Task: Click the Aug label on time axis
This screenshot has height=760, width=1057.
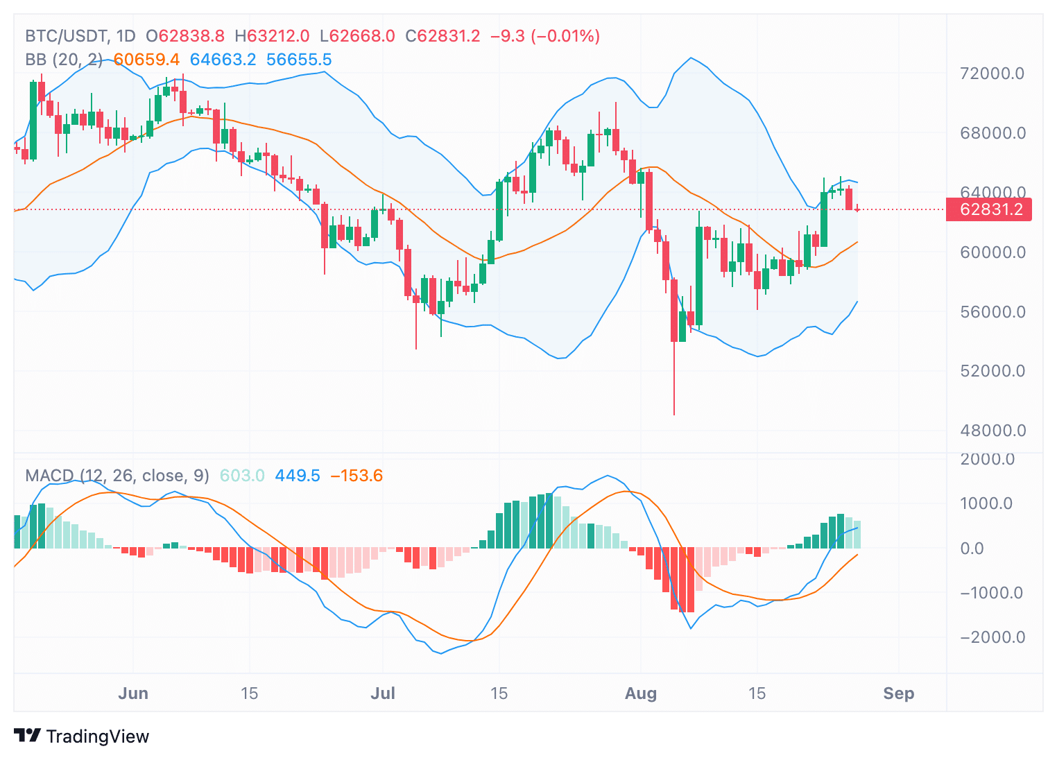Action: 641,693
